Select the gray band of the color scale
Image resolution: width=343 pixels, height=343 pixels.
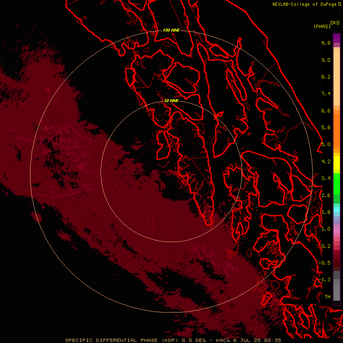click(337, 286)
